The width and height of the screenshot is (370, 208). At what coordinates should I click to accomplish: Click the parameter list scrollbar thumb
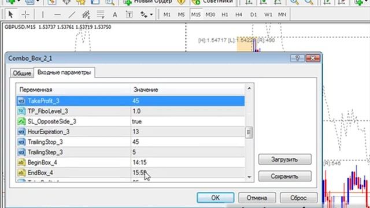(x=249, y=132)
